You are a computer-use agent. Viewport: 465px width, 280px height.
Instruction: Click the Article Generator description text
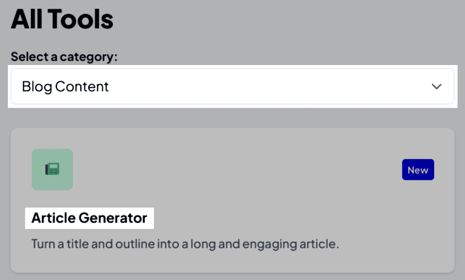click(x=185, y=244)
